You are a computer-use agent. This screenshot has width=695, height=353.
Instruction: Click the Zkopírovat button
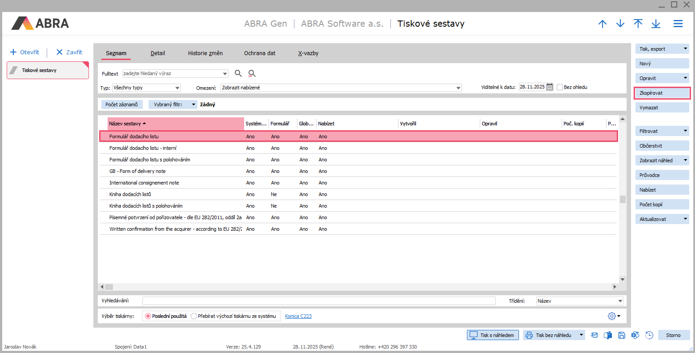click(x=662, y=93)
